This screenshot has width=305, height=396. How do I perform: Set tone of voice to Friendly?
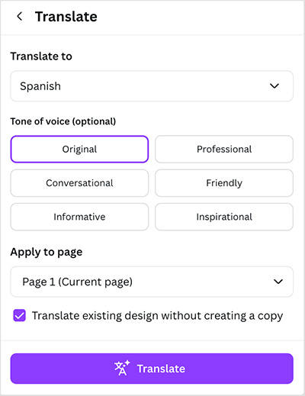[224, 183]
